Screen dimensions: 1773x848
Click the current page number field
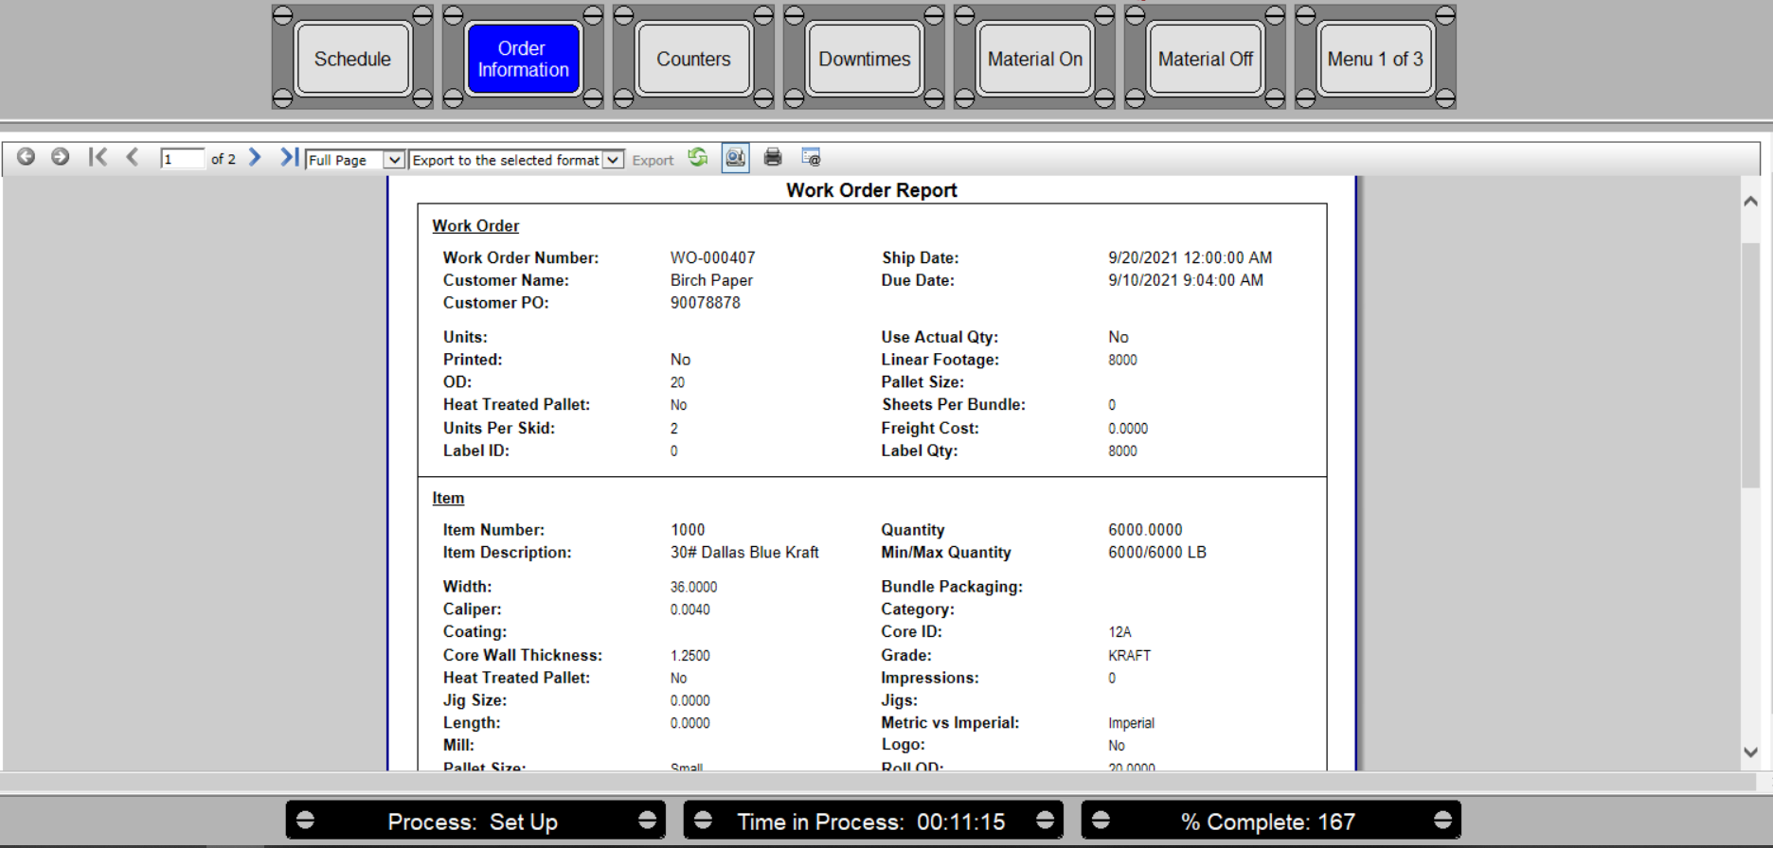pos(182,159)
